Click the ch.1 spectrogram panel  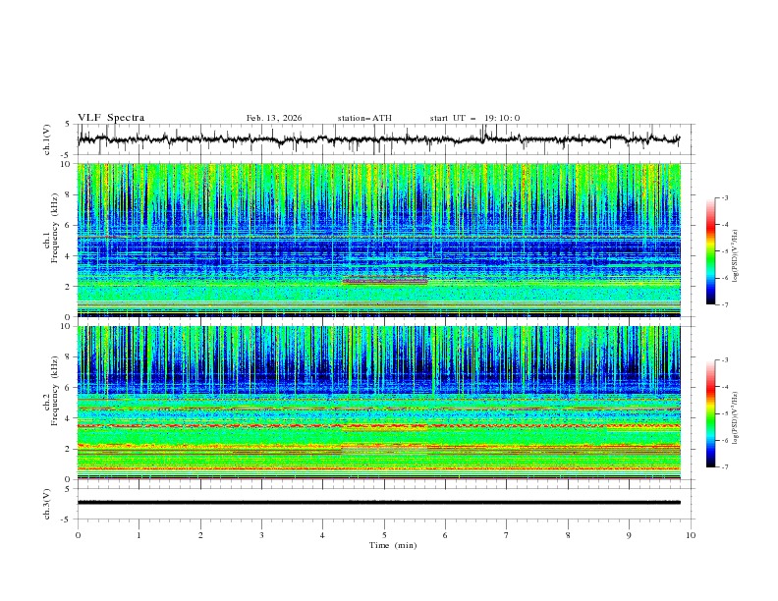coord(378,240)
